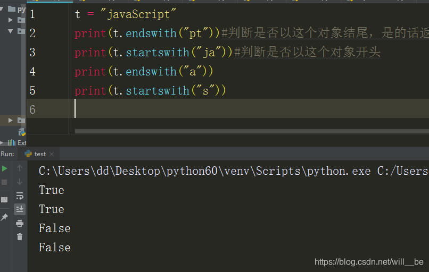Click the Run: panel label
Screen dimensions: 429x272
tap(7, 154)
